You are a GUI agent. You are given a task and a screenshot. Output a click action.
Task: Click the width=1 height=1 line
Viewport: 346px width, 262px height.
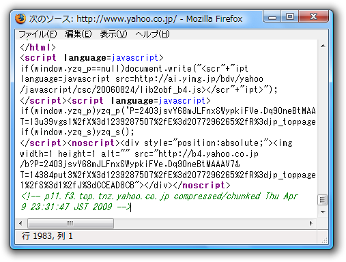point(139,154)
